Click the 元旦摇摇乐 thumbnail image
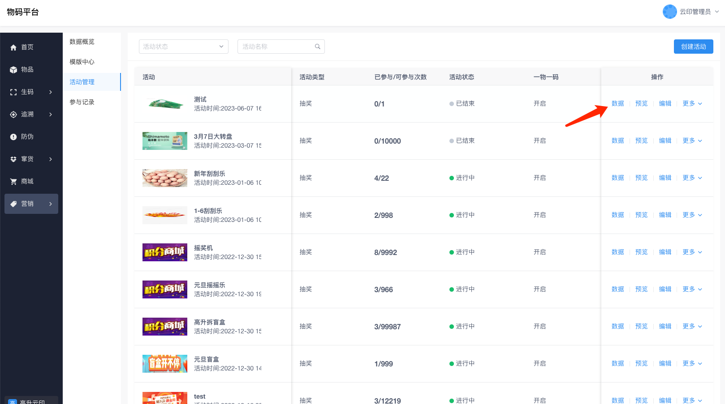Screen dimensions: 725x404 [x=165, y=289]
